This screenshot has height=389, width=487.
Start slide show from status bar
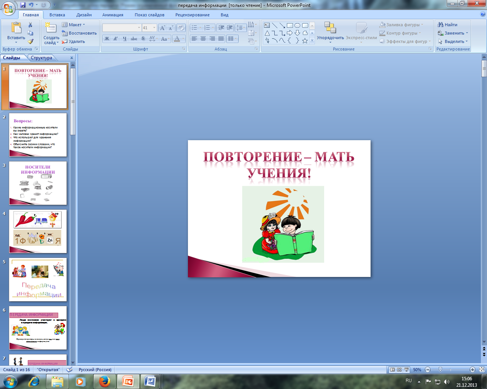[x=406, y=370]
